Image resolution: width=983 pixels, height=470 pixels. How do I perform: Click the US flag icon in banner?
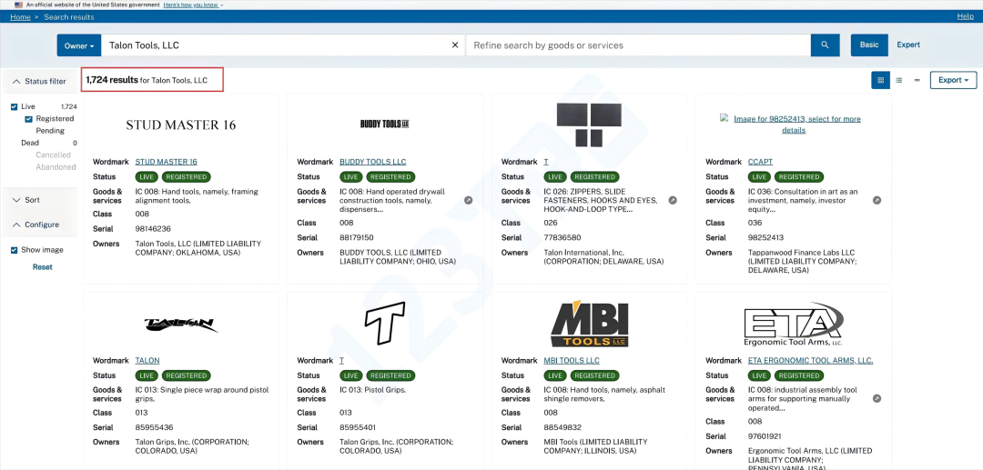click(x=18, y=5)
